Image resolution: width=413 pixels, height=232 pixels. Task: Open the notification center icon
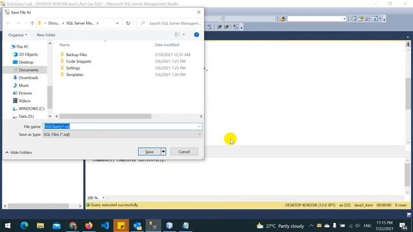click(x=403, y=226)
